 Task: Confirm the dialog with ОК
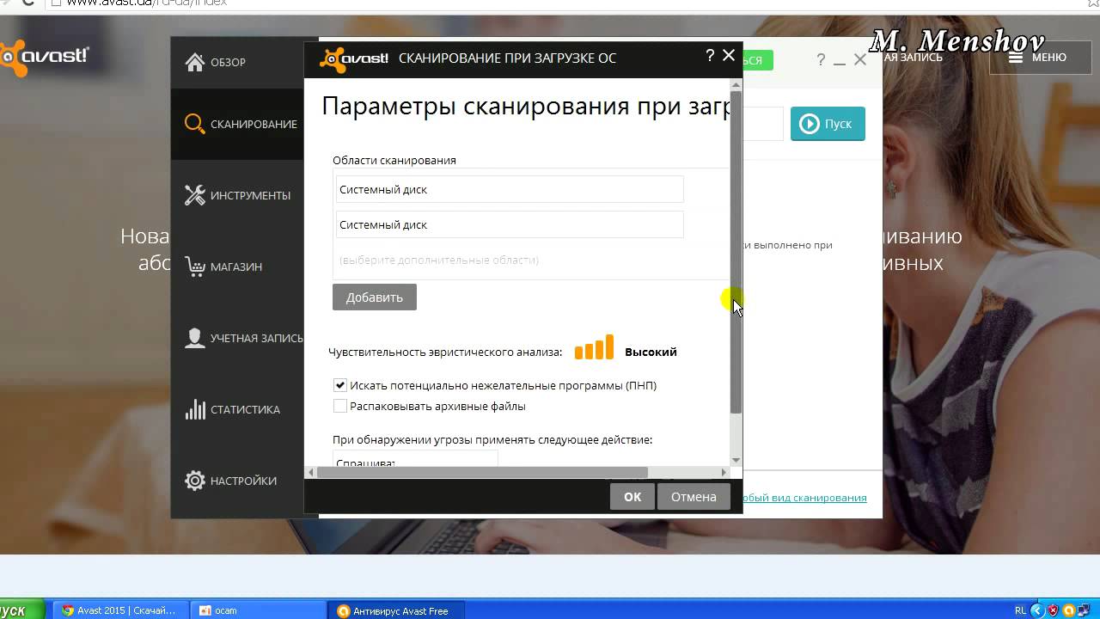pyautogui.click(x=632, y=497)
